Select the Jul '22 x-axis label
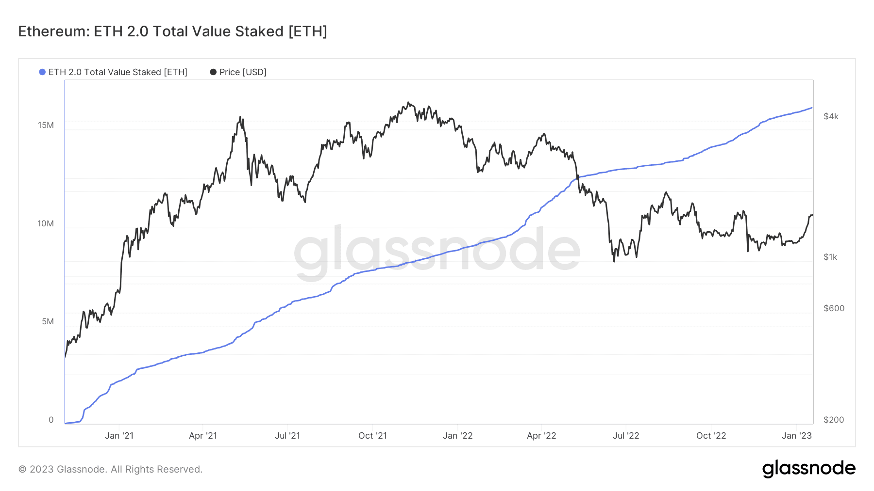874x491 pixels. pyautogui.click(x=626, y=436)
